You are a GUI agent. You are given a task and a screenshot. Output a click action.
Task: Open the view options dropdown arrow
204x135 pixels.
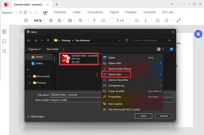163,49
